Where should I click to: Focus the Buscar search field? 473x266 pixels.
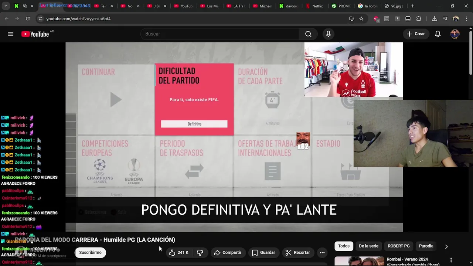coord(220,34)
